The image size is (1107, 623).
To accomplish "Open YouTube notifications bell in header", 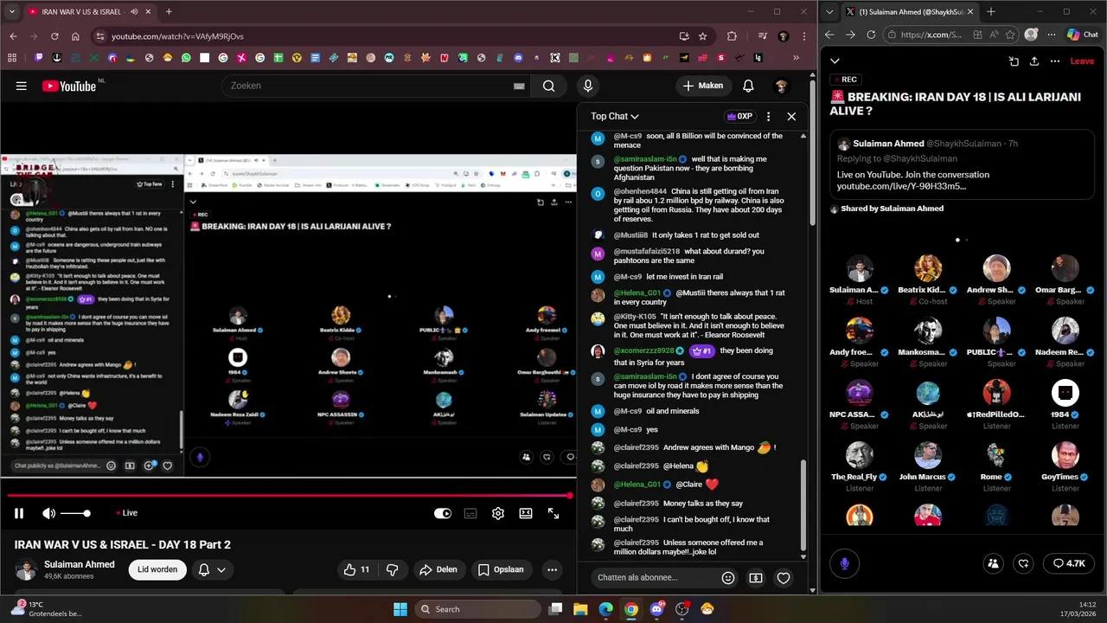I will point(748,86).
